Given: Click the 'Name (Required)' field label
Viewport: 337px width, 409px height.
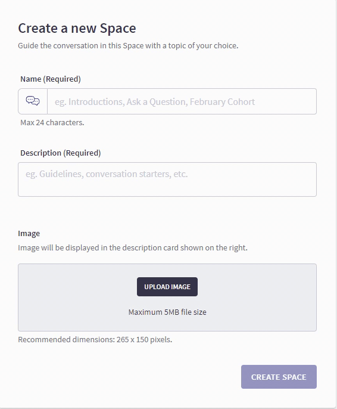Looking at the screenshot, I should pyautogui.click(x=51, y=79).
